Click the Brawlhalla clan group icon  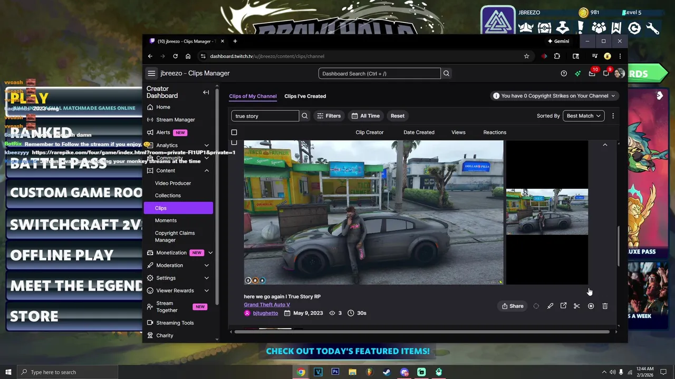(599, 28)
